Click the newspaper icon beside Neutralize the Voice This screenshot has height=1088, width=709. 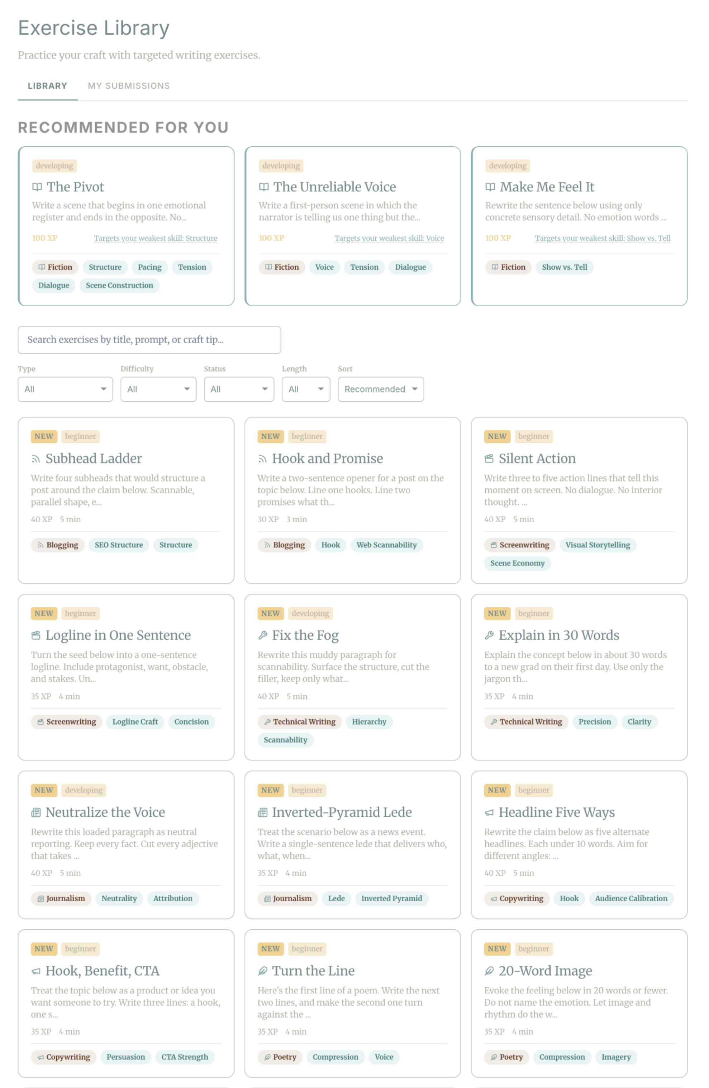35,813
